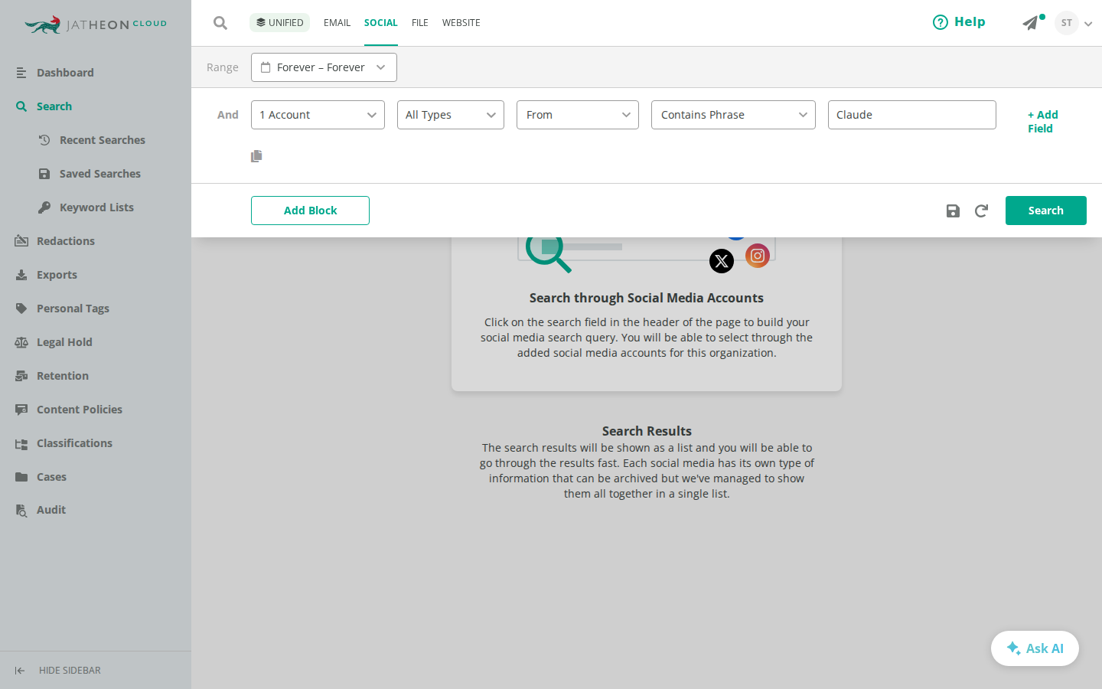Switch to the Unified tab
Image resolution: width=1102 pixels, height=689 pixels.
[279, 22]
